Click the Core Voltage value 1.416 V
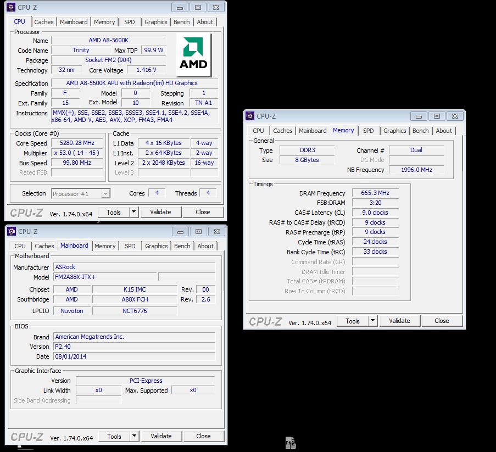This screenshot has width=496, height=452. [147, 70]
